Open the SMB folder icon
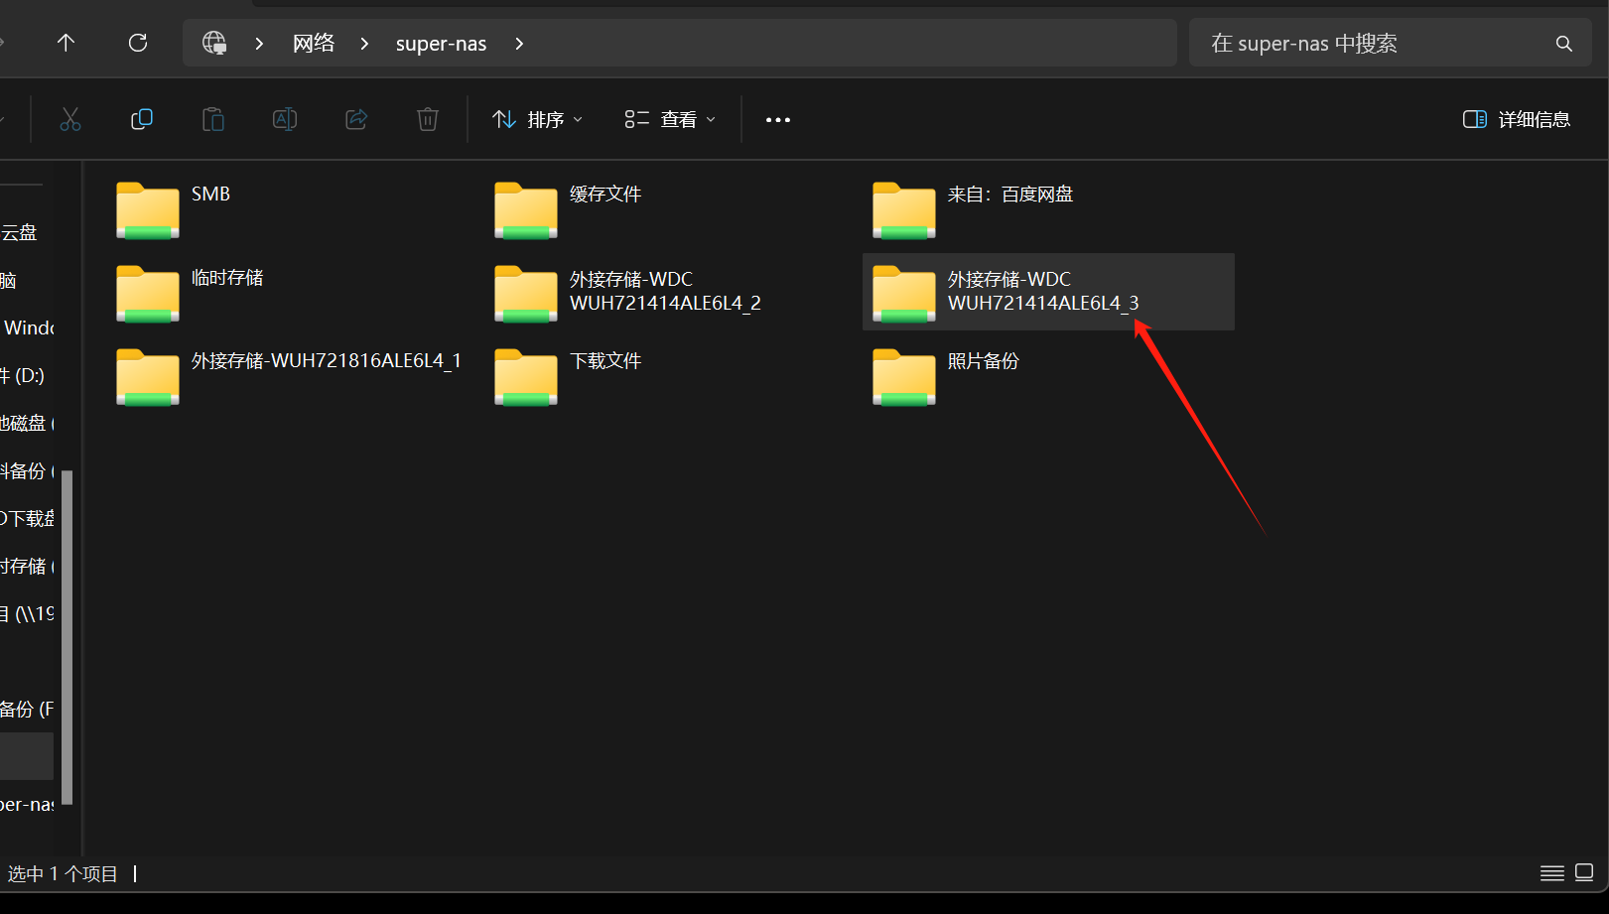This screenshot has width=1609, height=914. click(148, 210)
